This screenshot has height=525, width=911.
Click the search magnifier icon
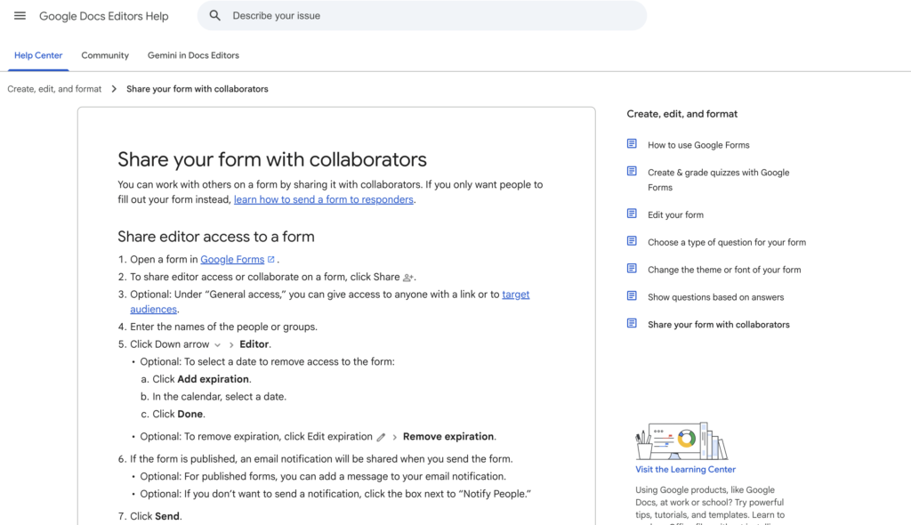pyautogui.click(x=215, y=16)
